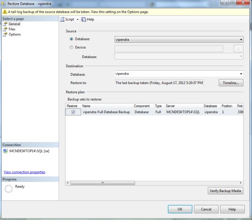Click the Device path input field

pyautogui.click(x=169, y=49)
